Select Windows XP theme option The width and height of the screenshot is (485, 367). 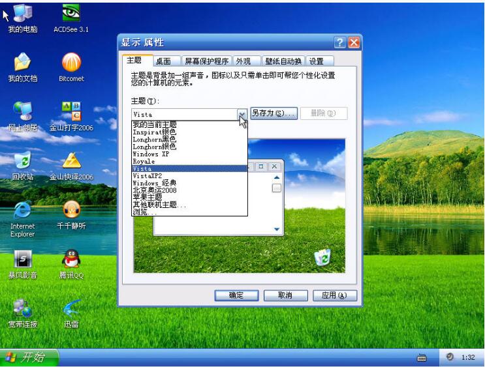189,154
